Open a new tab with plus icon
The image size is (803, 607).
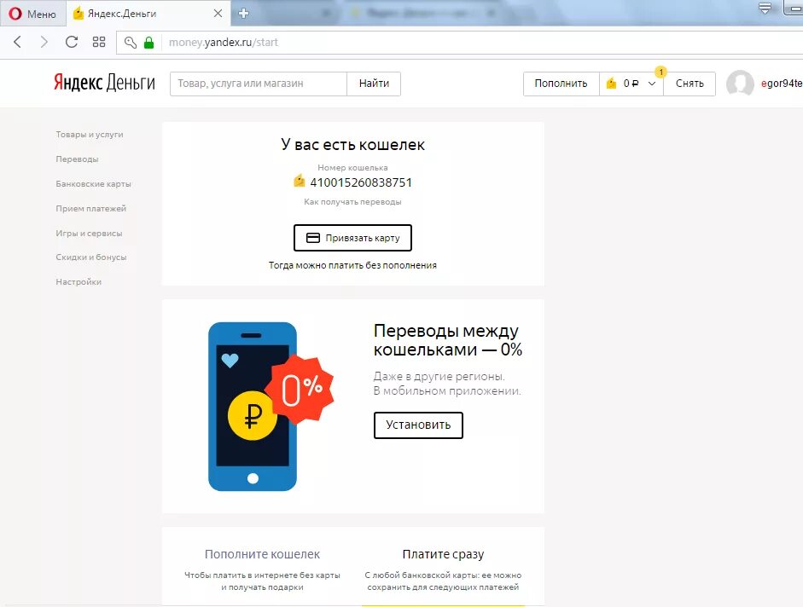244,14
